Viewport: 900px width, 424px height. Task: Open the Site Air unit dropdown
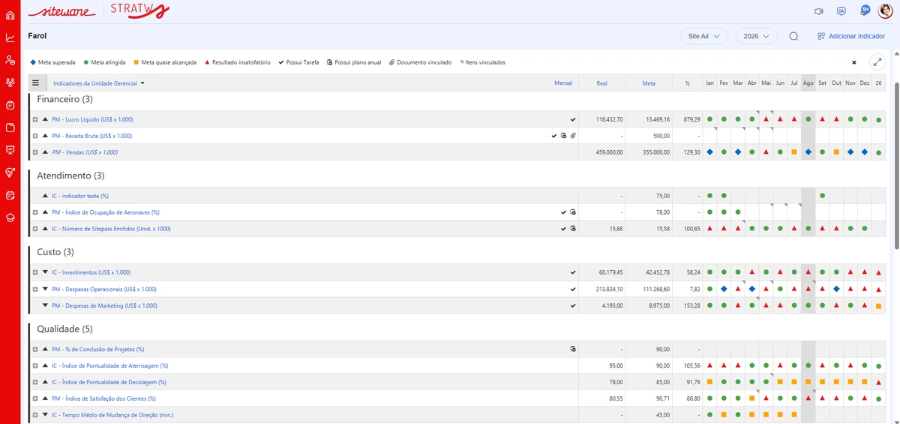coord(704,36)
